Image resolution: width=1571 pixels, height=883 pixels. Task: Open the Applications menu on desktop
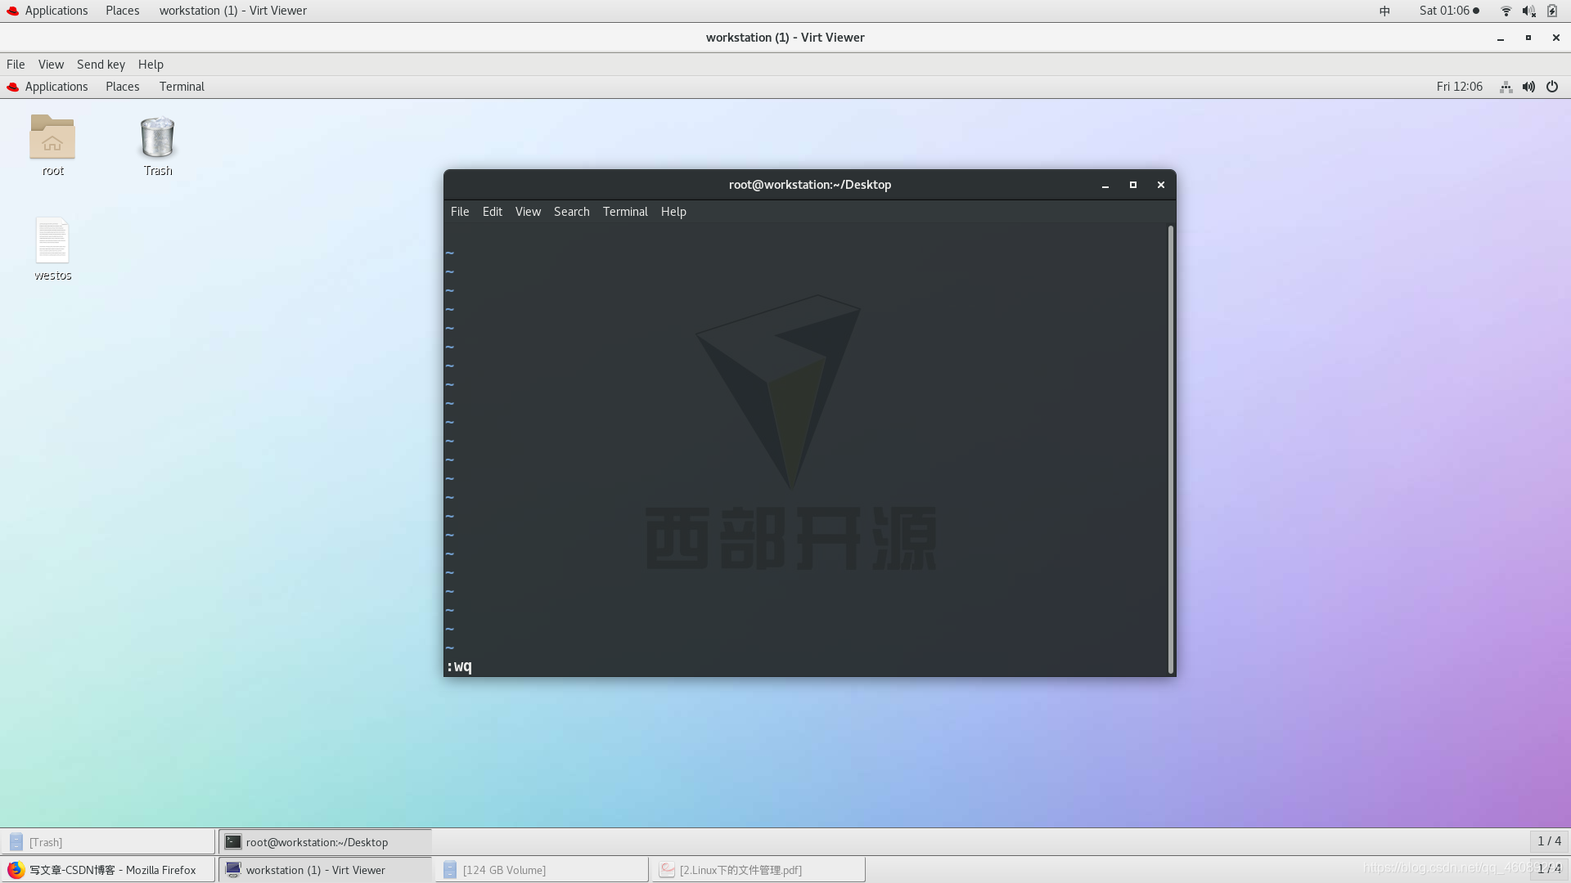tap(55, 86)
